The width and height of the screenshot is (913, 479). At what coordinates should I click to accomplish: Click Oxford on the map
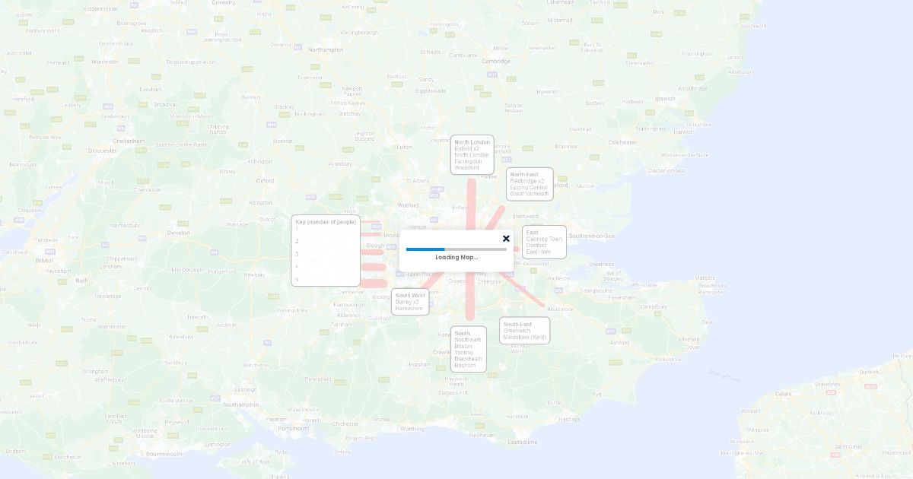pos(265,181)
